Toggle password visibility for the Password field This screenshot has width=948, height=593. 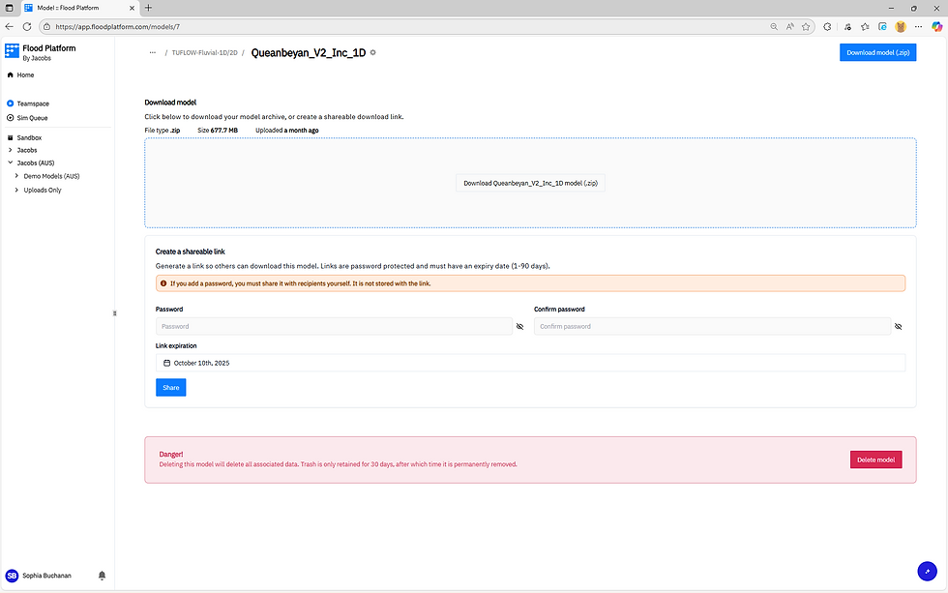(519, 327)
